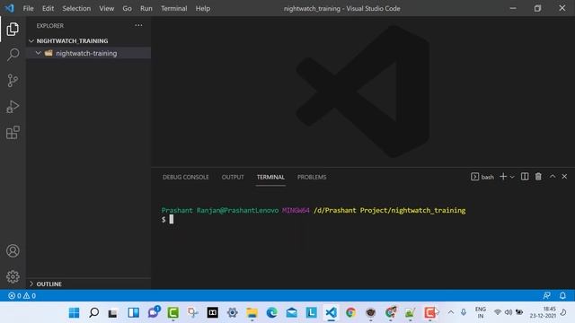Open the File menu
The height and width of the screenshot is (323, 575).
pyautogui.click(x=28, y=8)
